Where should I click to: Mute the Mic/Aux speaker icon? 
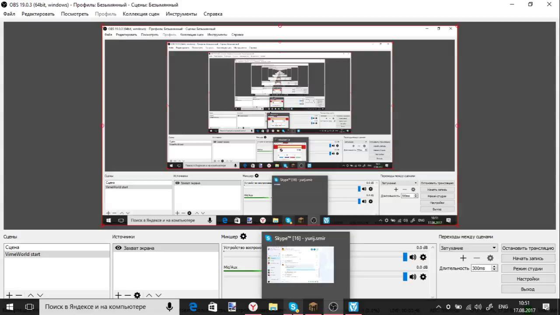(x=413, y=276)
